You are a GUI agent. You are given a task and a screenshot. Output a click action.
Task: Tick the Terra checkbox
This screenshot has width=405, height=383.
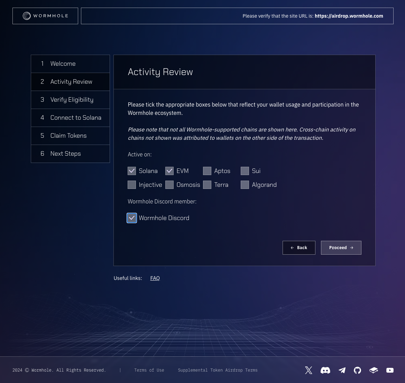coord(207,185)
